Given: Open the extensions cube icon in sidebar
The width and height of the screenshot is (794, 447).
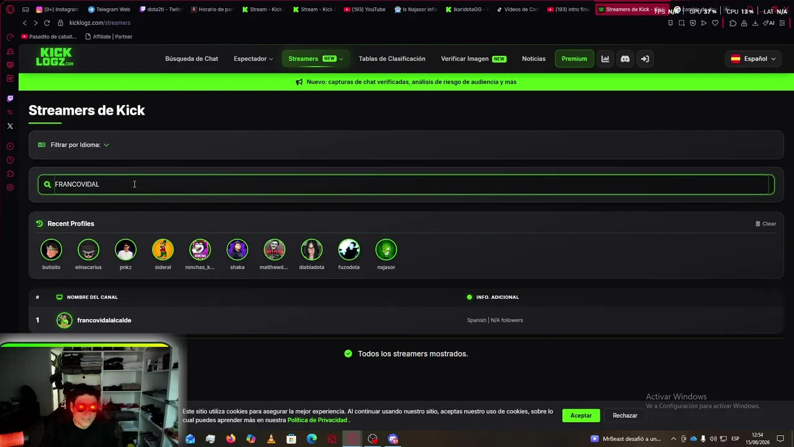Looking at the screenshot, I should 10,174.
